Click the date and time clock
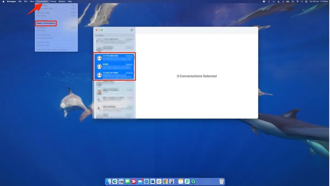The height and width of the screenshot is (186, 330). (318, 1)
